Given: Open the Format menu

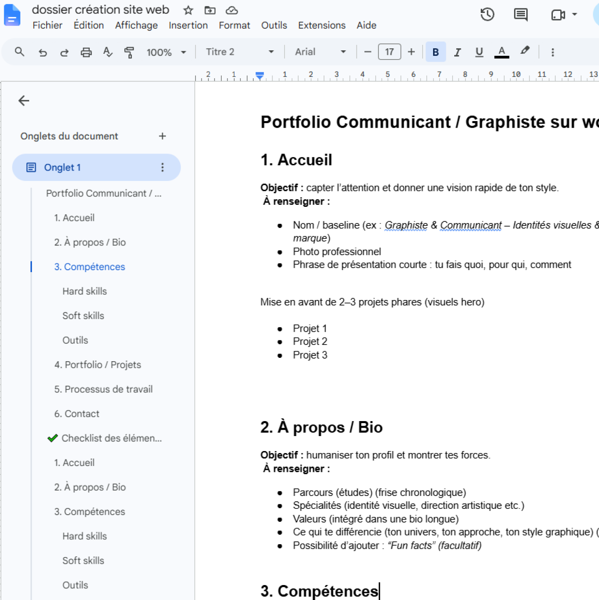Looking at the screenshot, I should 234,25.
